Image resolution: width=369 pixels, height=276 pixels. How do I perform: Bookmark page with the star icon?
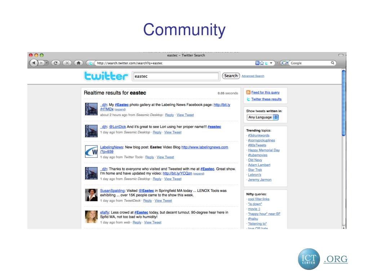click(262, 63)
